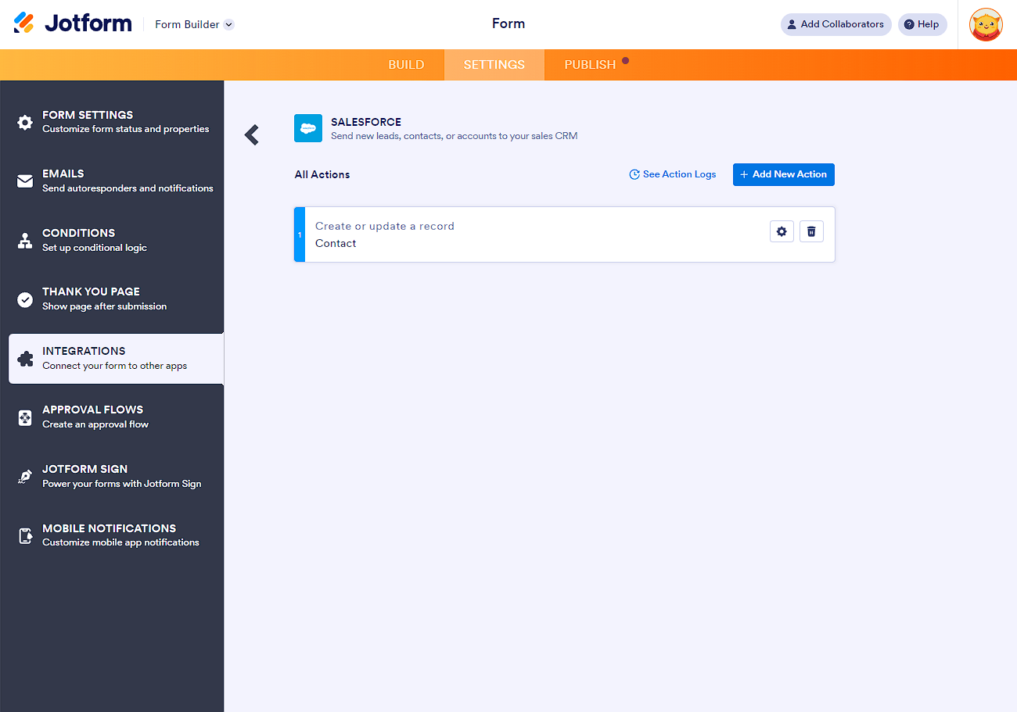The image size is (1017, 712).
Task: Open the user avatar profile menu
Action: [x=986, y=25]
